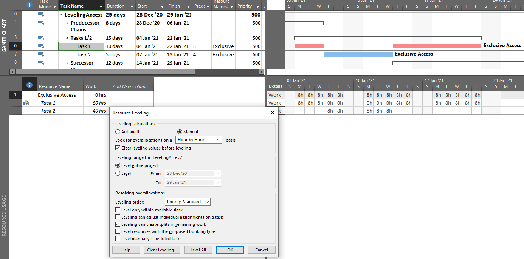Click the Cancel button

pos(262,250)
